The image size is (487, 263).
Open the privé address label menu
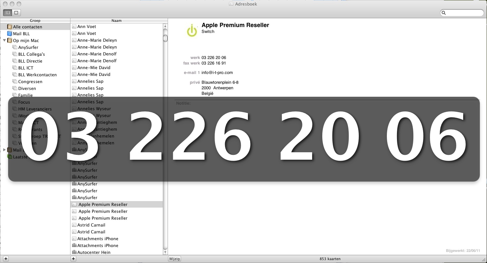(x=195, y=82)
